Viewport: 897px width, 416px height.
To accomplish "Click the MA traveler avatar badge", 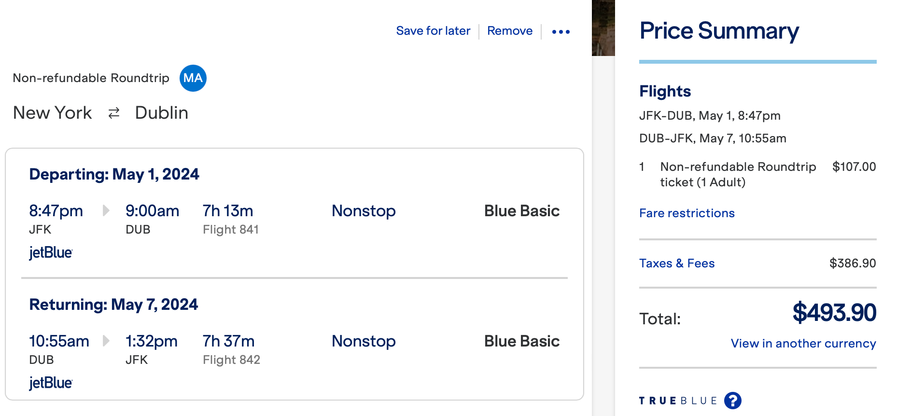I will (193, 78).
